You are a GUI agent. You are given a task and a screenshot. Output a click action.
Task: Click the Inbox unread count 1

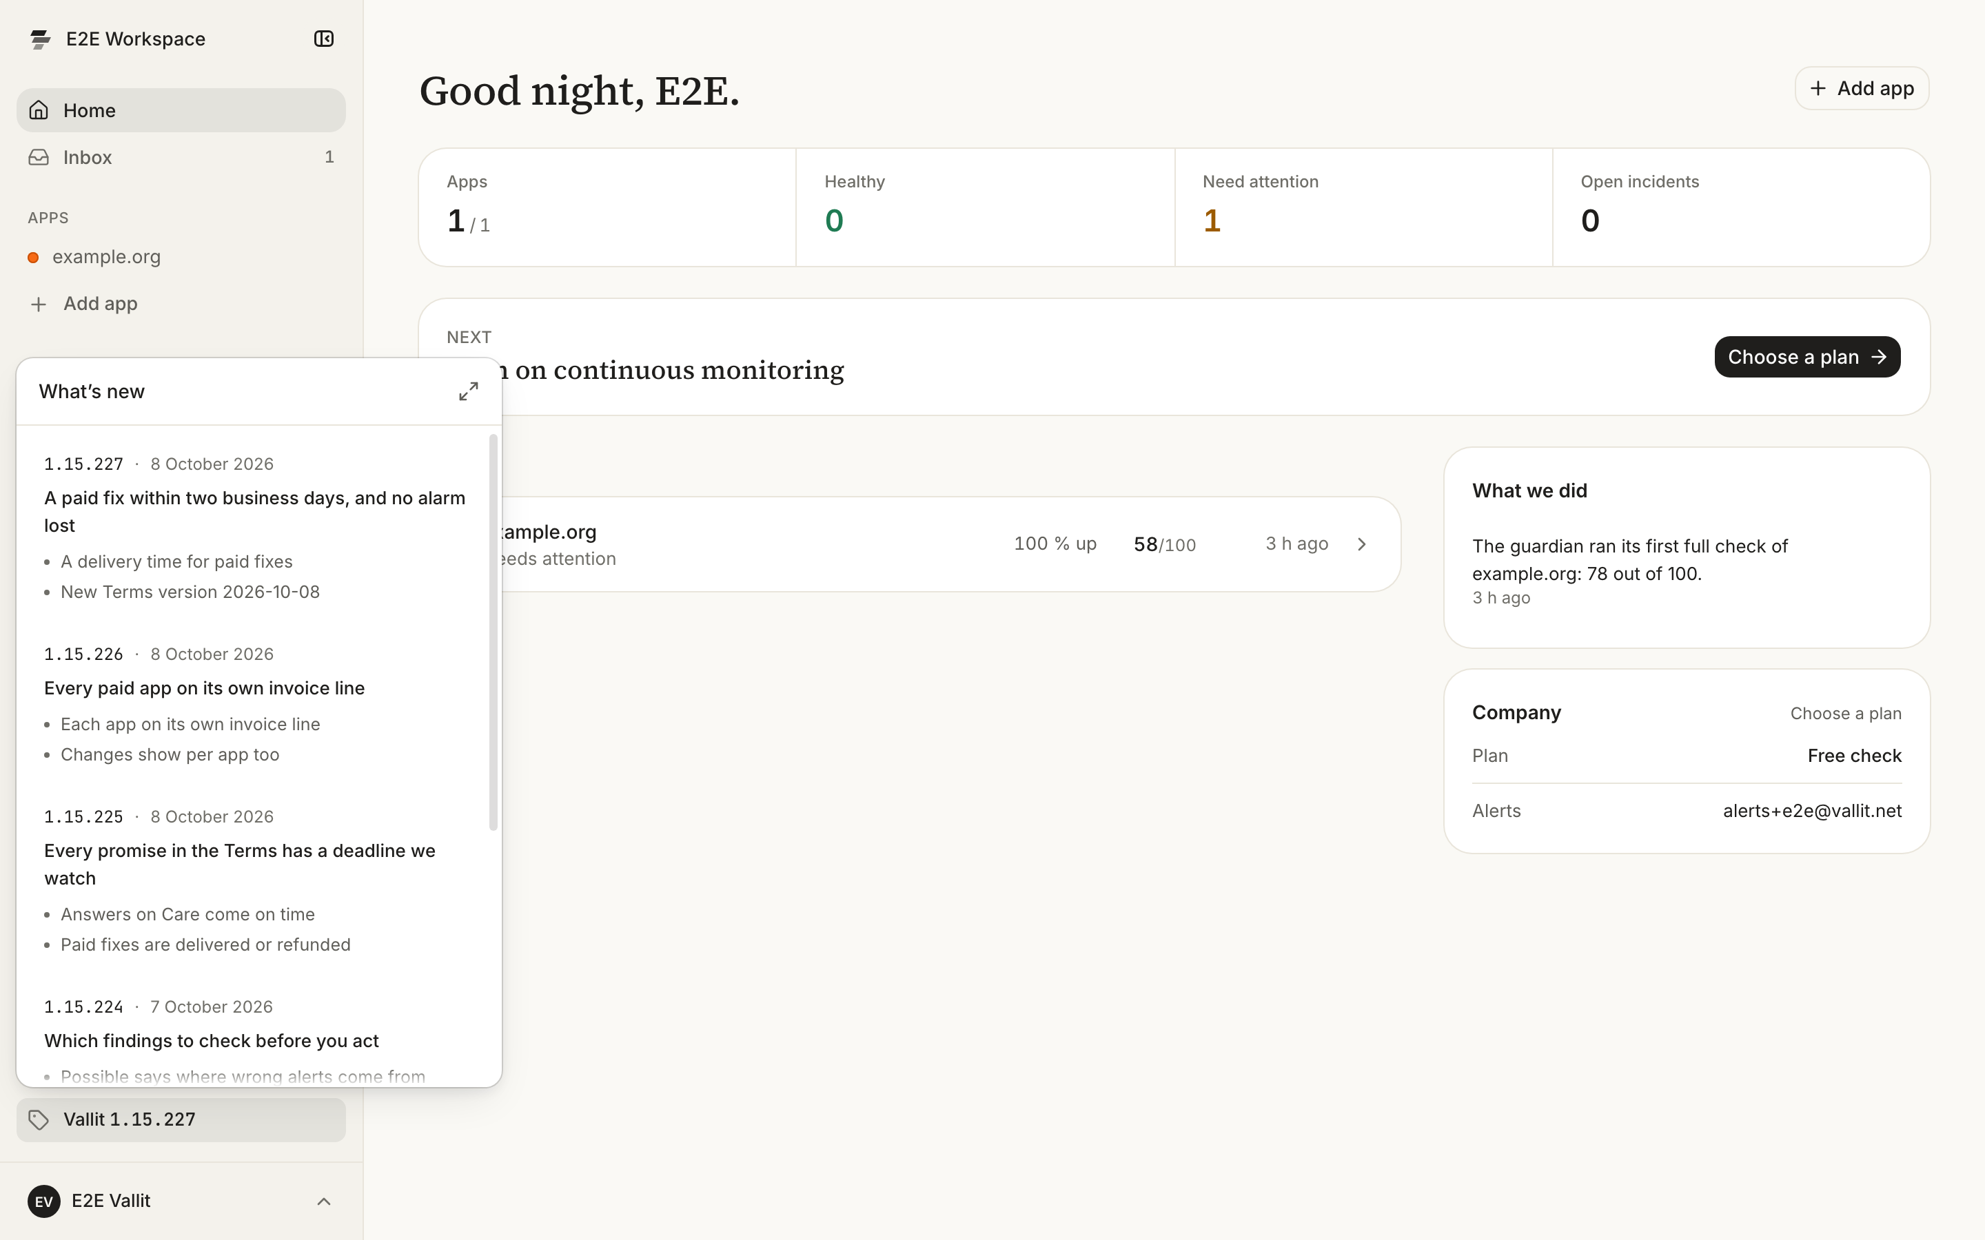(x=329, y=156)
